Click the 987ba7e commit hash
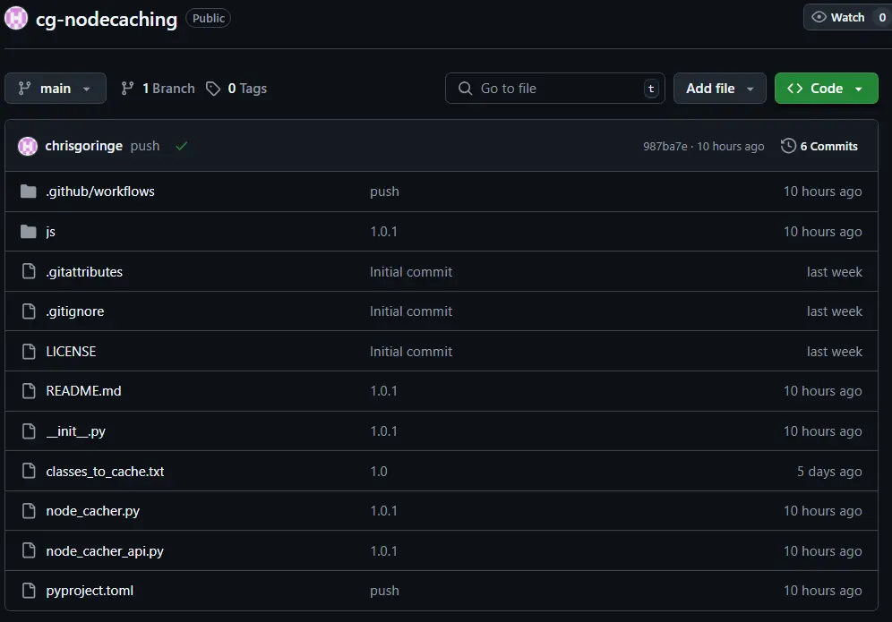Viewport: 892px width, 622px height. (665, 147)
